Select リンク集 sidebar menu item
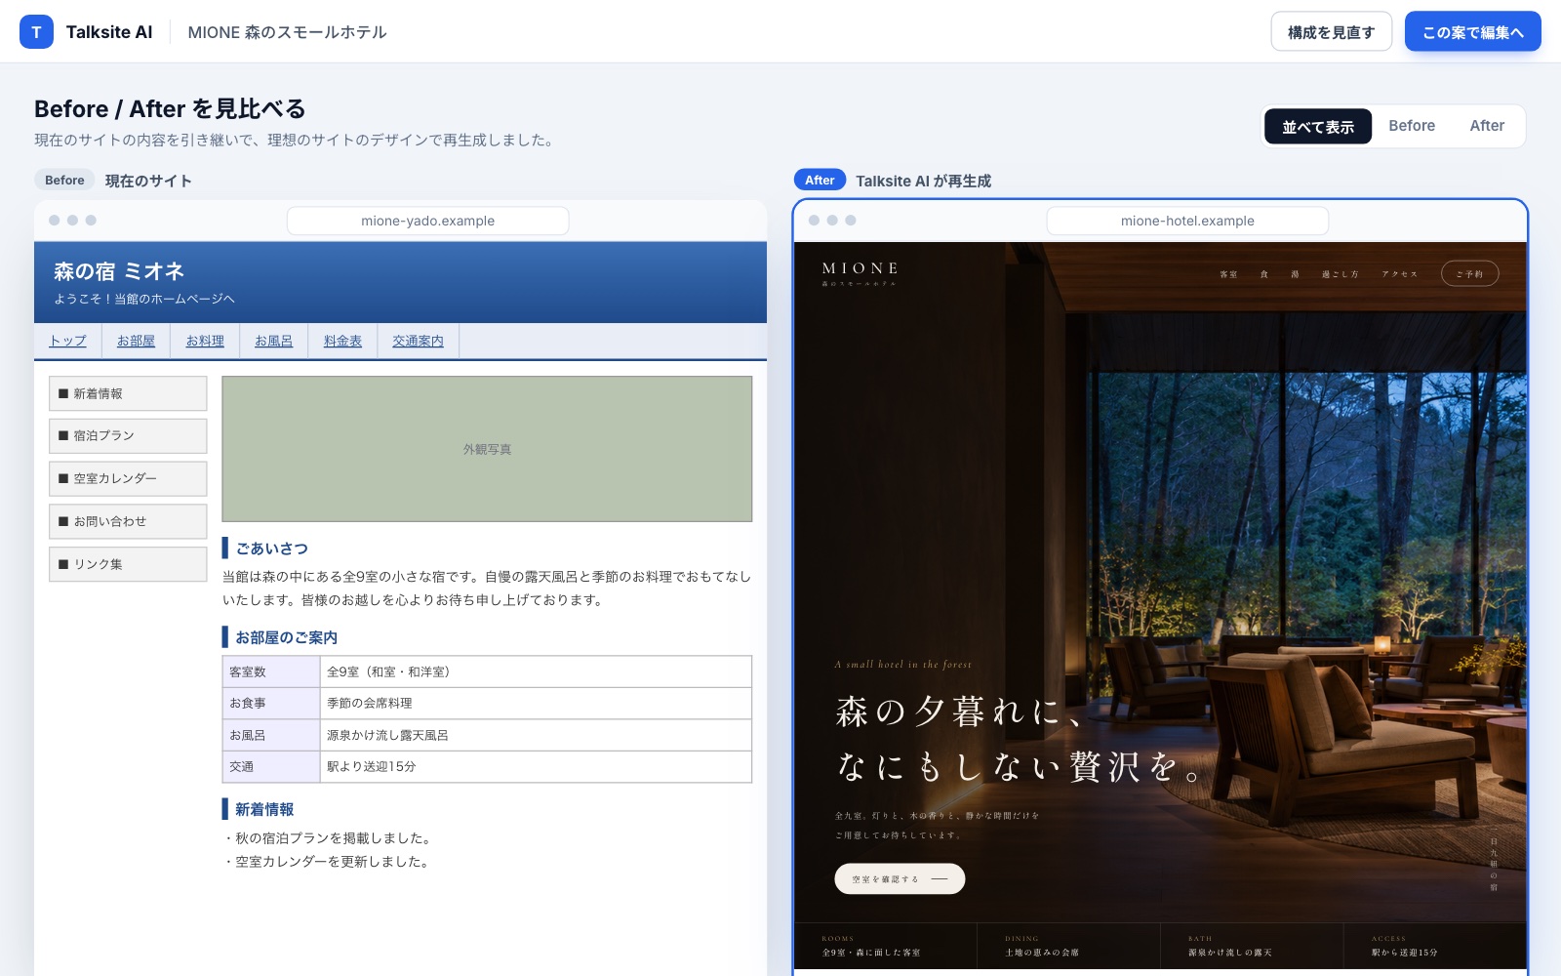The width and height of the screenshot is (1561, 976). (128, 564)
